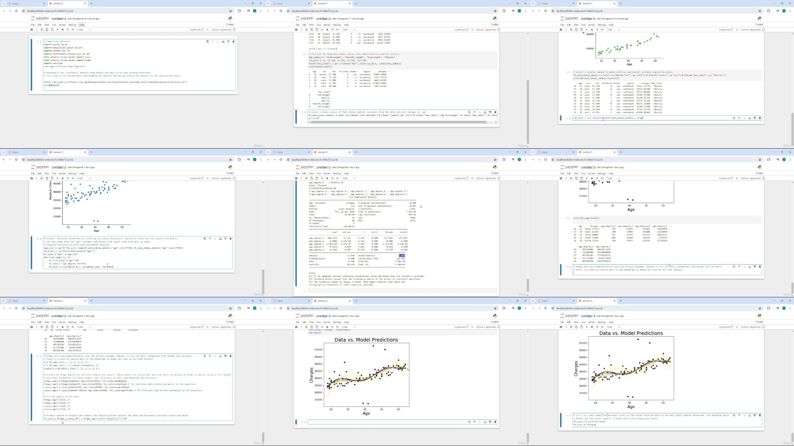Open JupyterLab link in OLS Regression Results window
This screenshot has width=794, height=446.
(461, 178)
